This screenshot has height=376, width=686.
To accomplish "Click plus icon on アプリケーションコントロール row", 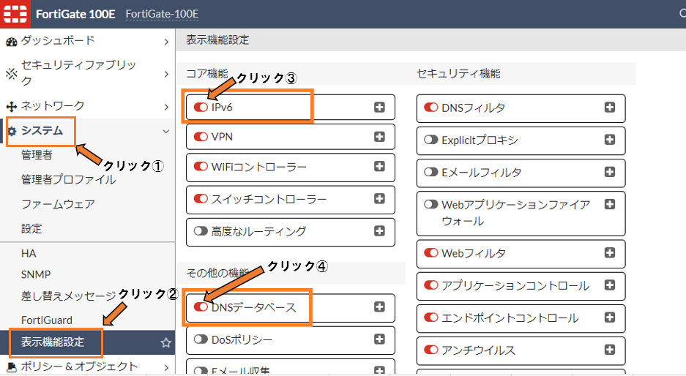I will coord(609,285).
